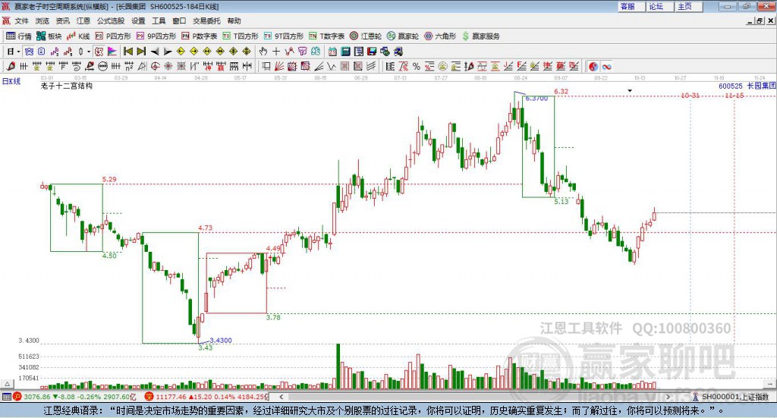
Task: Open the 江恩 menu
Action: pos(83,20)
